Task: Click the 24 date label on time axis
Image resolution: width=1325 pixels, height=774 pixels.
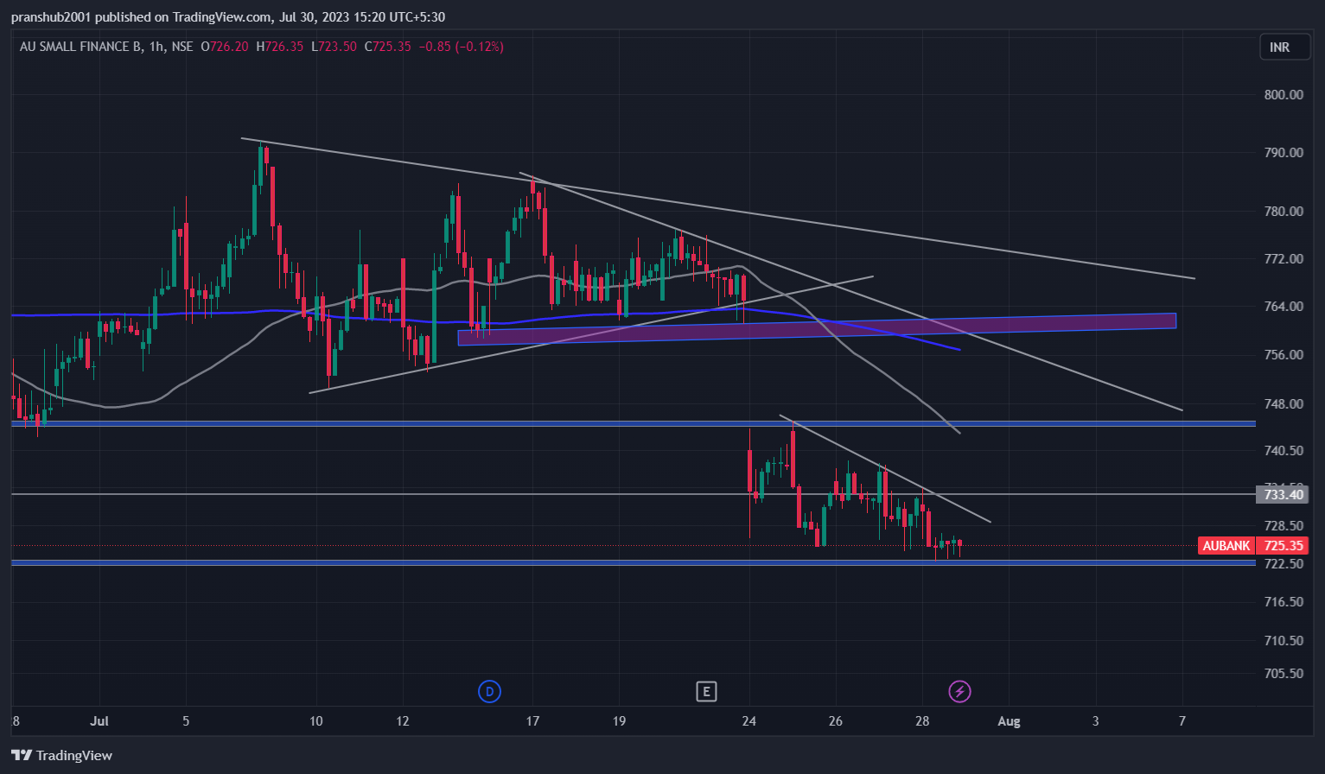Action: [749, 721]
